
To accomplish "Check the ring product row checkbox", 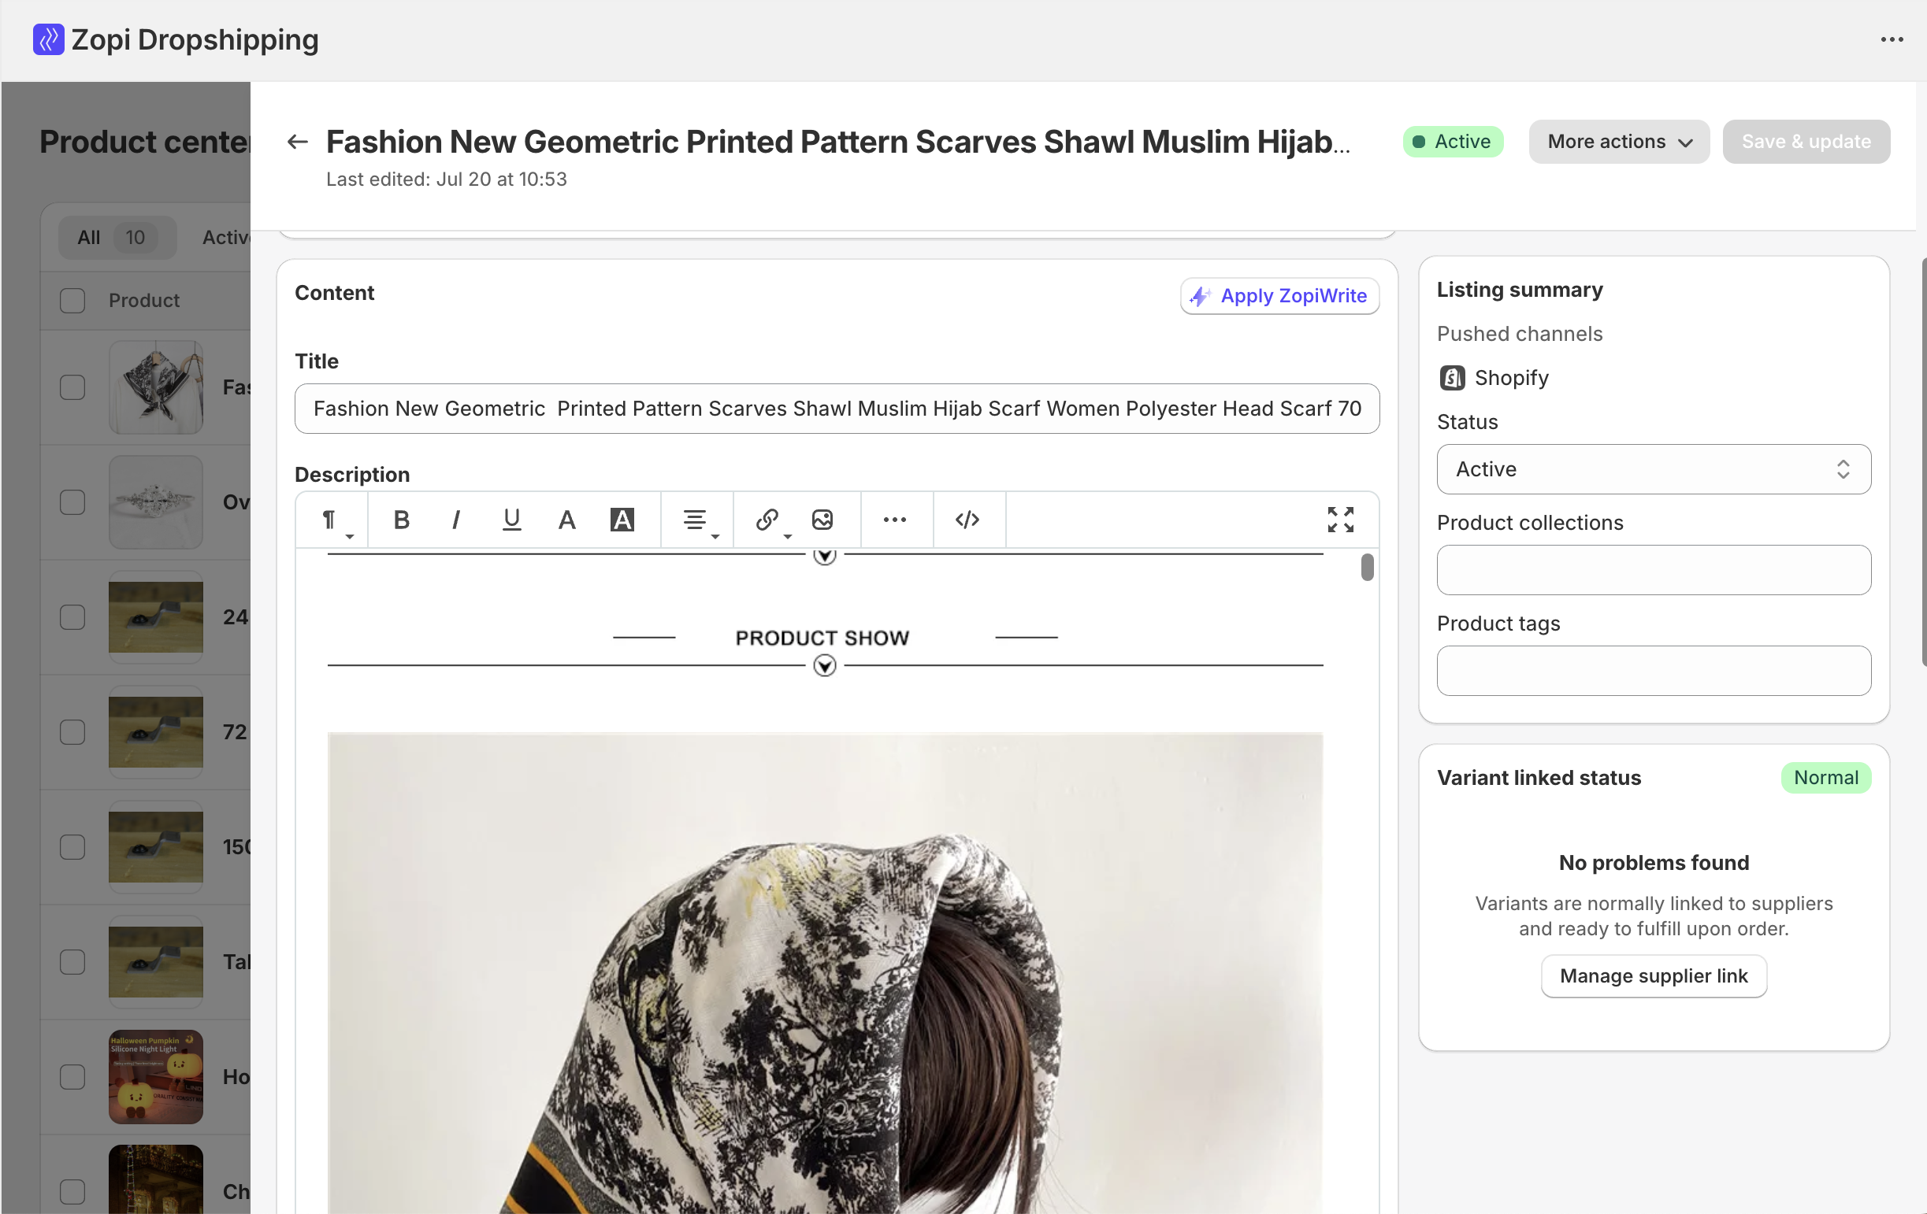I will 72,502.
